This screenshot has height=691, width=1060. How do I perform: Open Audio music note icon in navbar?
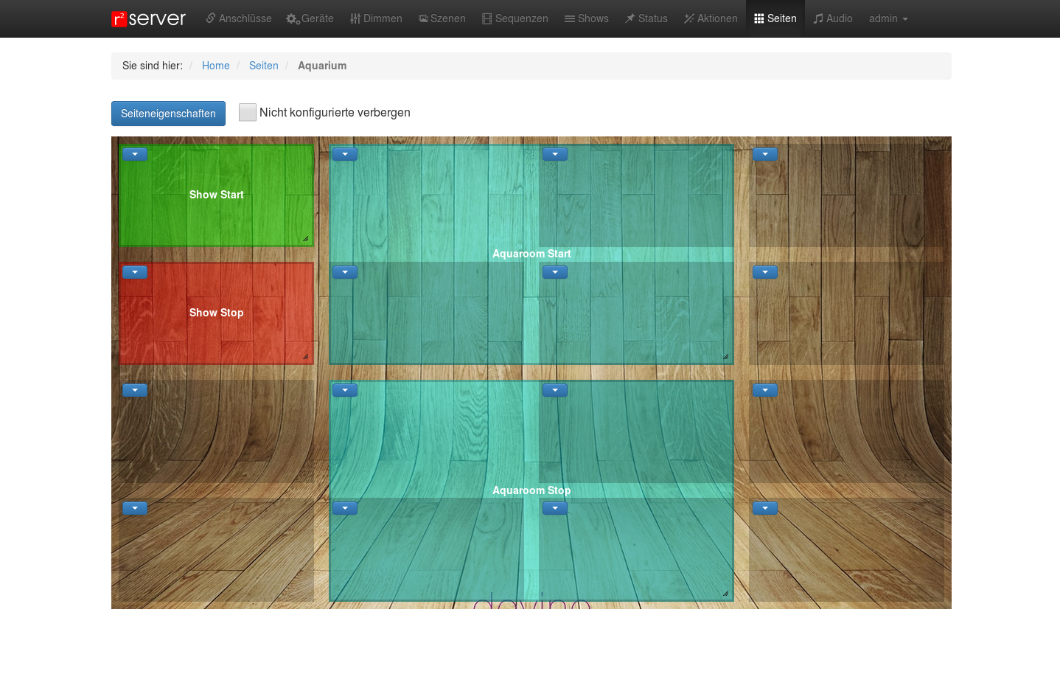pyautogui.click(x=818, y=18)
